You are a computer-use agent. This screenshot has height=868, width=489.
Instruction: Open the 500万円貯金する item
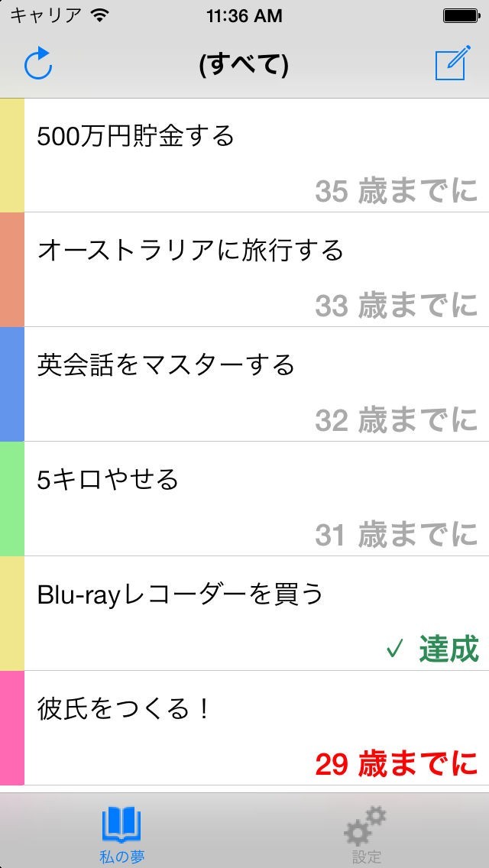[x=136, y=137]
